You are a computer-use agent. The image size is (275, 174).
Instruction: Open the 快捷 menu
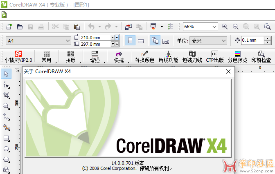point(119,57)
